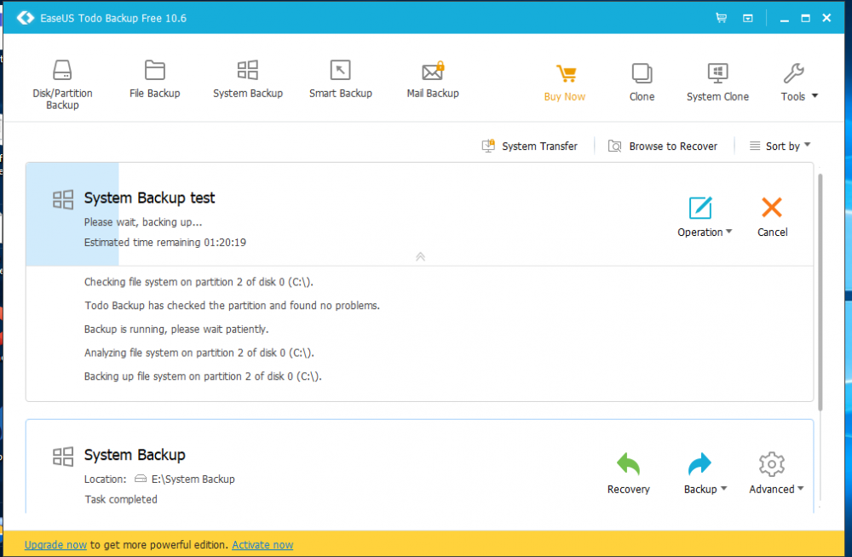This screenshot has height=557, width=852.
Task: Open the Clone tool
Action: [642, 83]
